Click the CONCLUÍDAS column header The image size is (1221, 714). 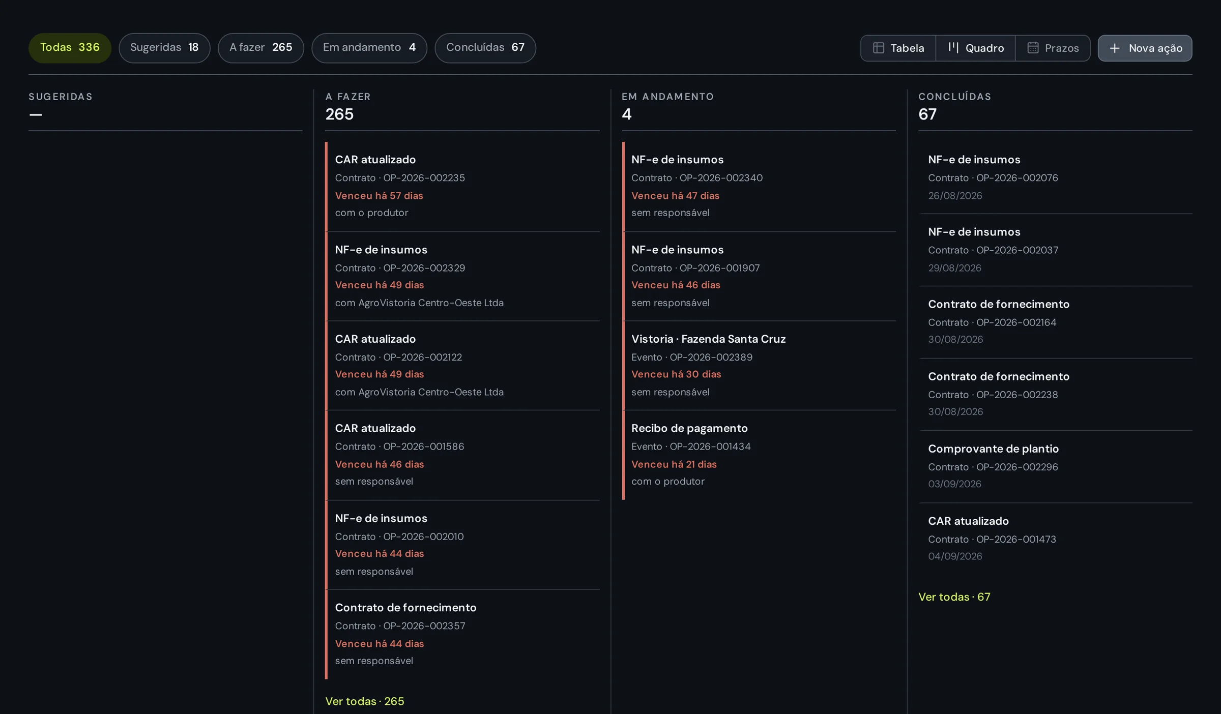(954, 97)
